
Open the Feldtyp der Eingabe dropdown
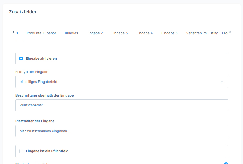tap(121, 82)
